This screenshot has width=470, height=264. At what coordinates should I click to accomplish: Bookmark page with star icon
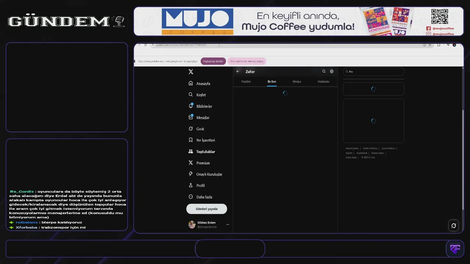[x=430, y=45]
